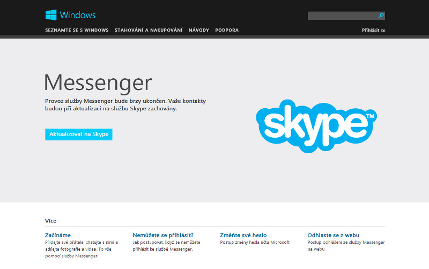Screen dimensions: 429x269
Task: Open the Seznamte se s Windows menu
Action: pyautogui.click(x=77, y=30)
